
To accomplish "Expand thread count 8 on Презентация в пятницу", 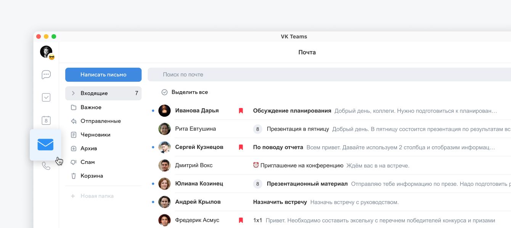I will [x=257, y=129].
